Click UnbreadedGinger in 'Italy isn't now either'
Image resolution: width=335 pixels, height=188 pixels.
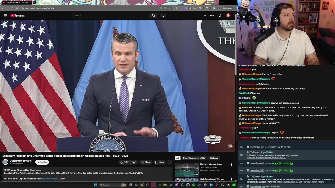coord(252,74)
